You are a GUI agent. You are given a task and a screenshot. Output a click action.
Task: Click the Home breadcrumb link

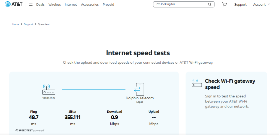(16, 24)
